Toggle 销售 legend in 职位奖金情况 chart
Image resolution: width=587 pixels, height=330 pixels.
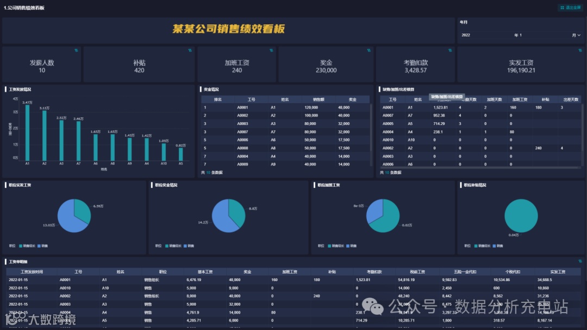(189, 246)
